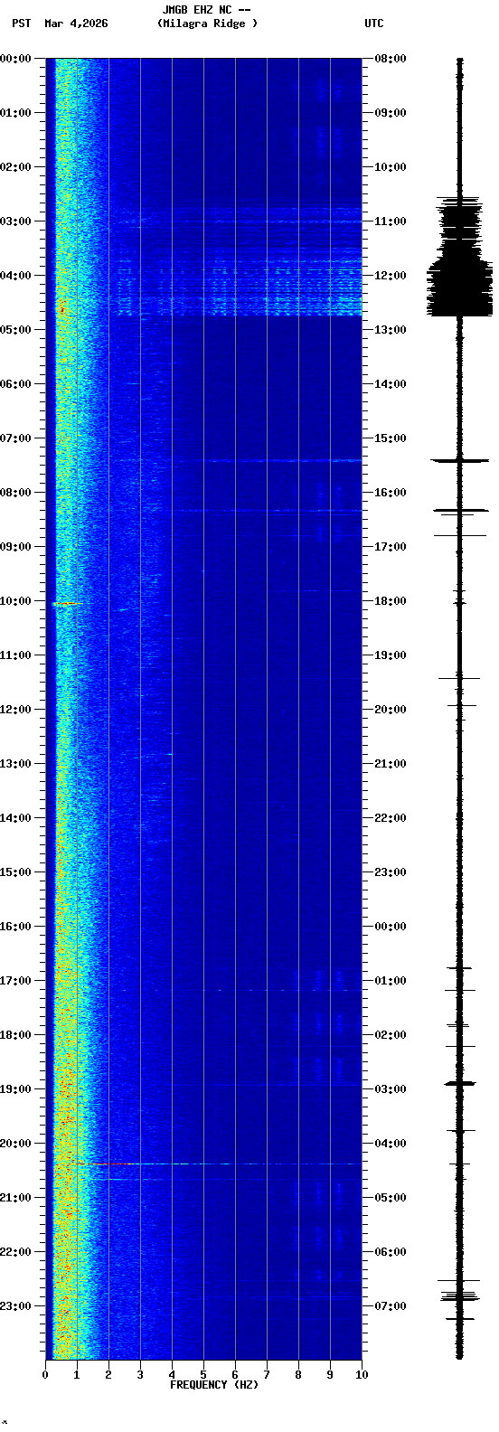The width and height of the screenshot is (499, 1432).
Task: Pick the 06:00 label on UTC axis
Action: click(391, 1252)
